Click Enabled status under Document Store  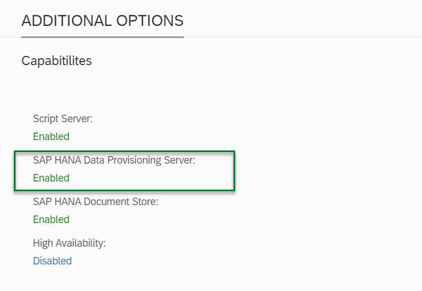click(x=51, y=220)
